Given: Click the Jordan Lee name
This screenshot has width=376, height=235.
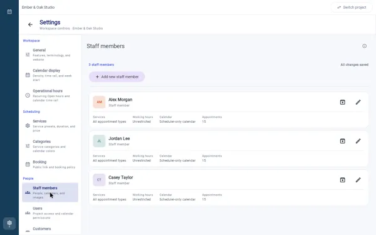Looking at the screenshot, I should (119, 138).
